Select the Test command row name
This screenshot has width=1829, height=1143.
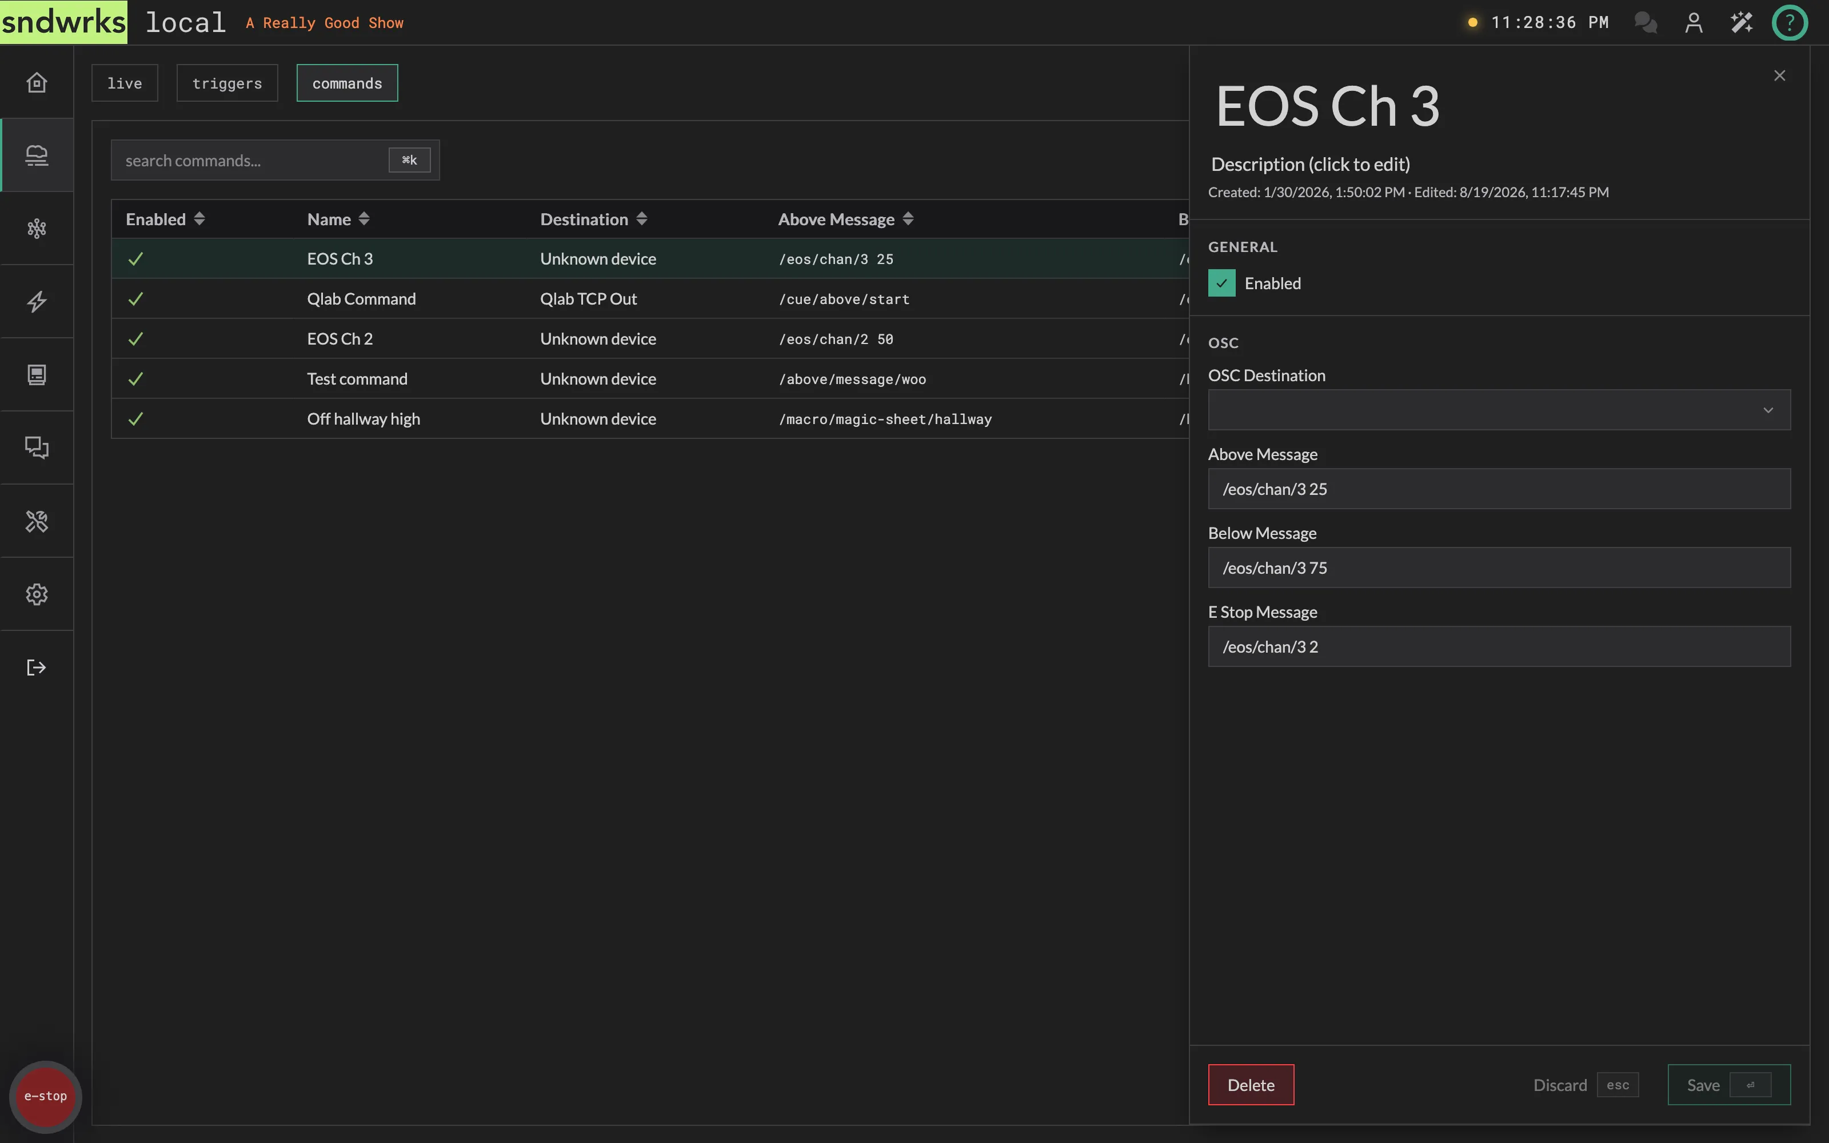[x=357, y=379]
